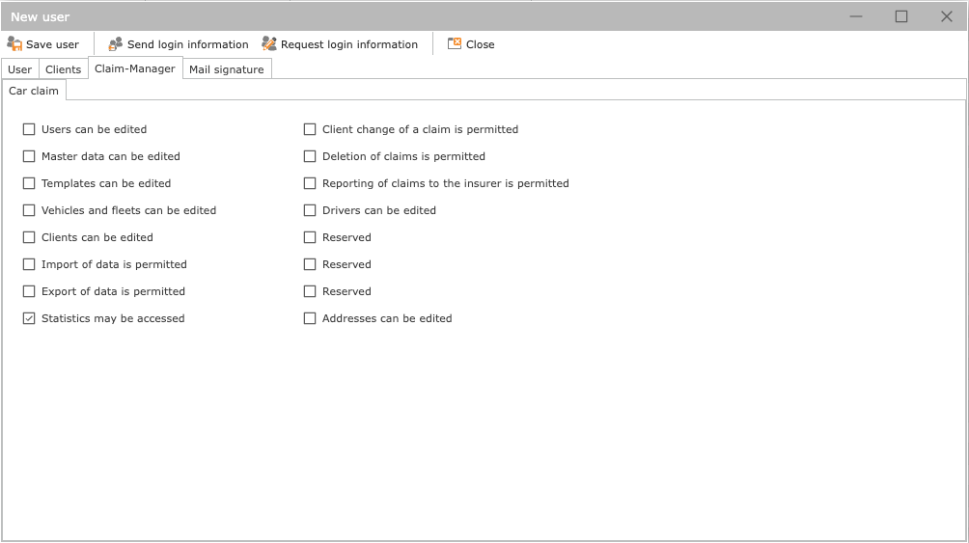Screen dimensions: 969x543
Task: Tick Vehicles and fleets can be edited
Action: click(x=29, y=210)
